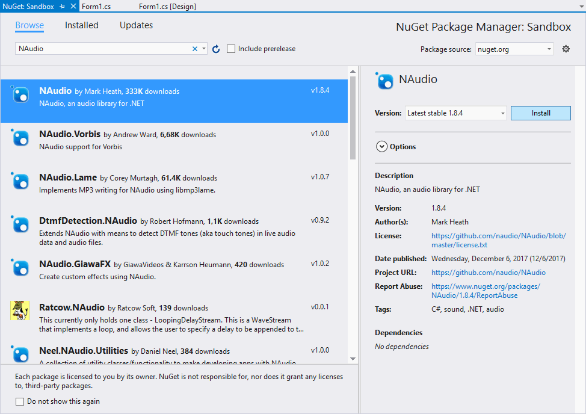Open the Form1.cs [Design] document tab

167,7
